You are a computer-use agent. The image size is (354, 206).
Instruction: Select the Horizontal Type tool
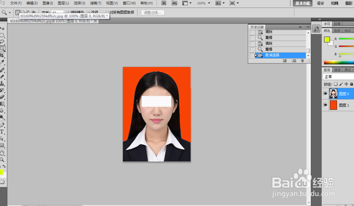[x=2, y=132]
